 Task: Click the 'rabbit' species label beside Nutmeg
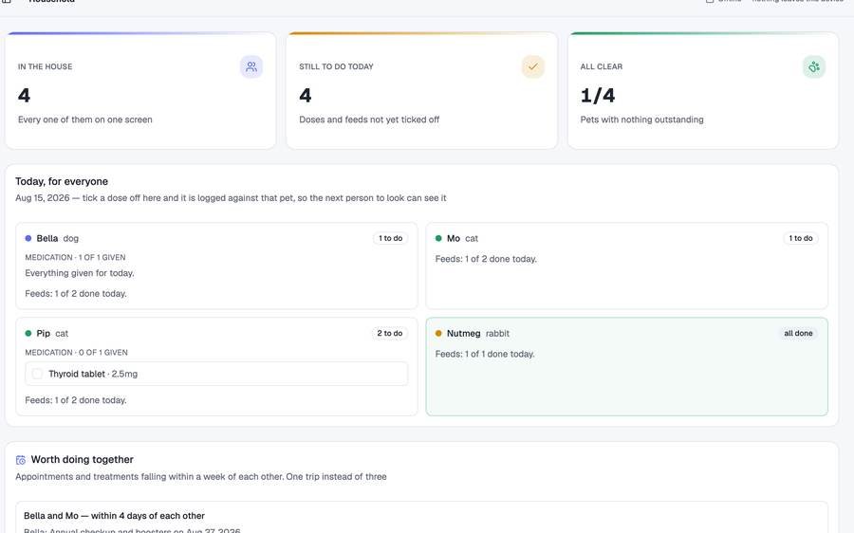pyautogui.click(x=497, y=333)
